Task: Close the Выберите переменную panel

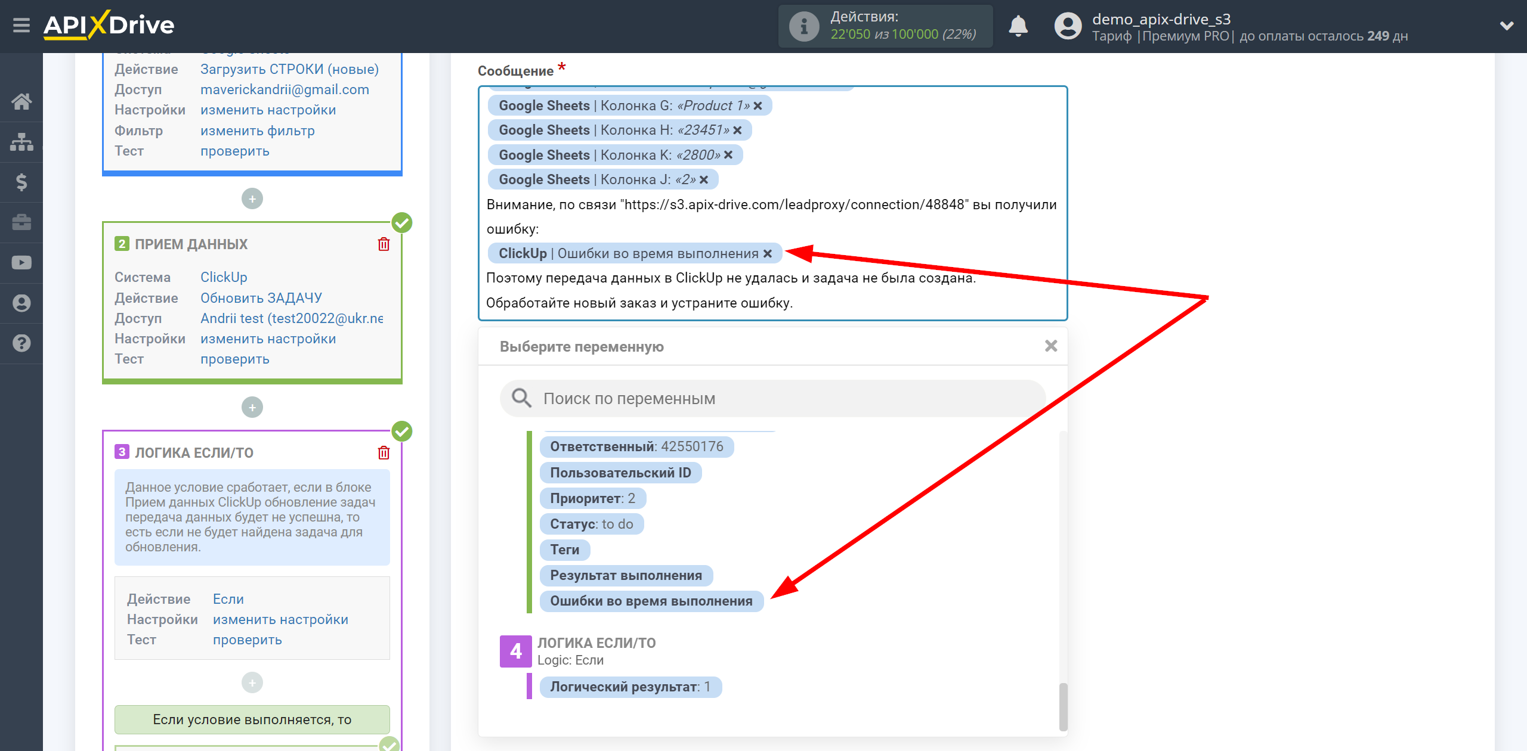Action: click(x=1051, y=346)
